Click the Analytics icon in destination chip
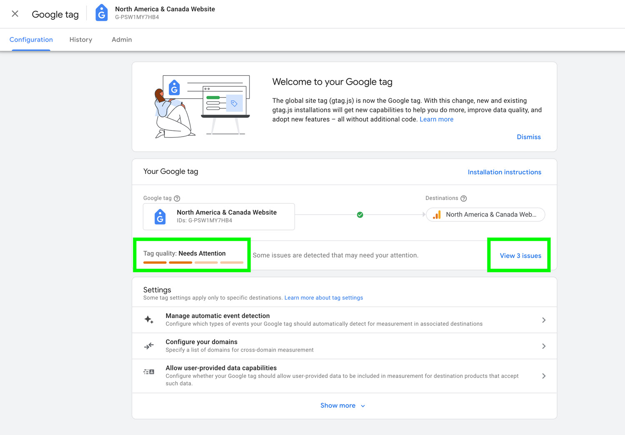The width and height of the screenshot is (625, 435). coord(437,215)
